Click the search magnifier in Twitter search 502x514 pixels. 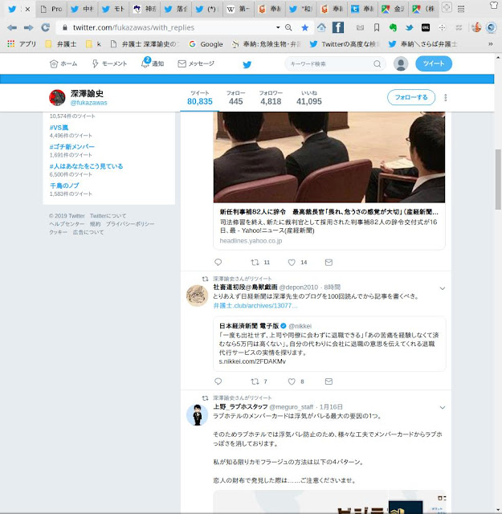[377, 64]
